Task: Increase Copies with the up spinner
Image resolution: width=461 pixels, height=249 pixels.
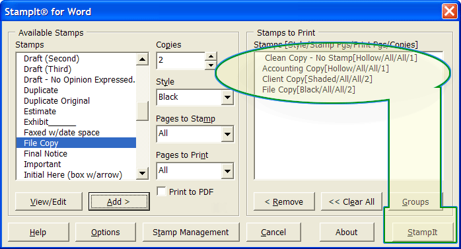Action: [x=211, y=56]
